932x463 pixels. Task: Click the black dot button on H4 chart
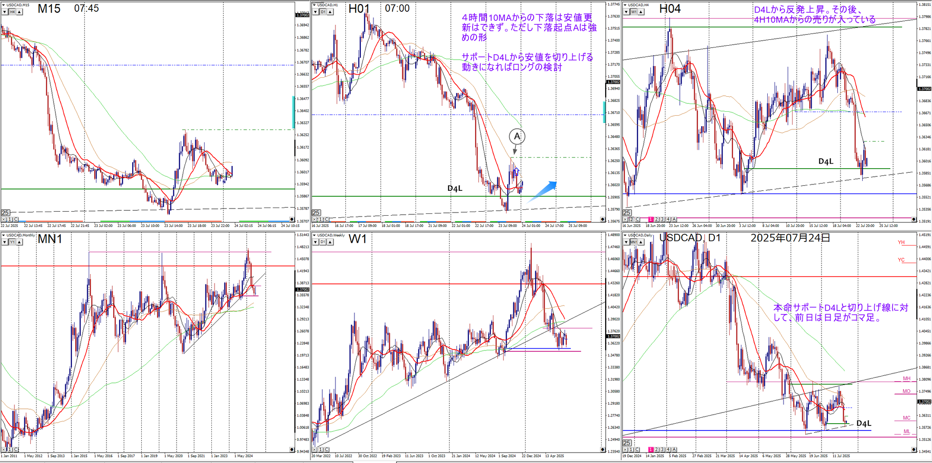pos(914,219)
